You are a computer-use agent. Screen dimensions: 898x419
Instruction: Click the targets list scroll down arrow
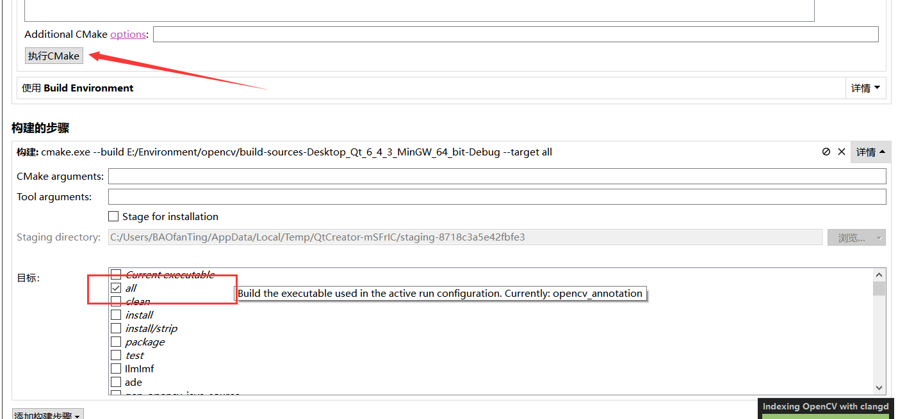(879, 388)
